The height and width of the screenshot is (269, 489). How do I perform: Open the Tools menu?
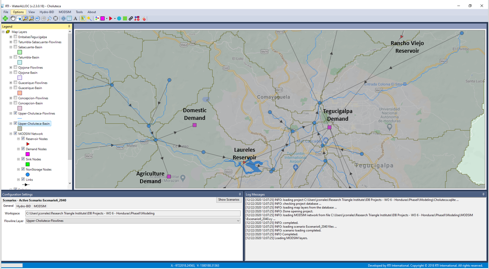click(x=79, y=12)
